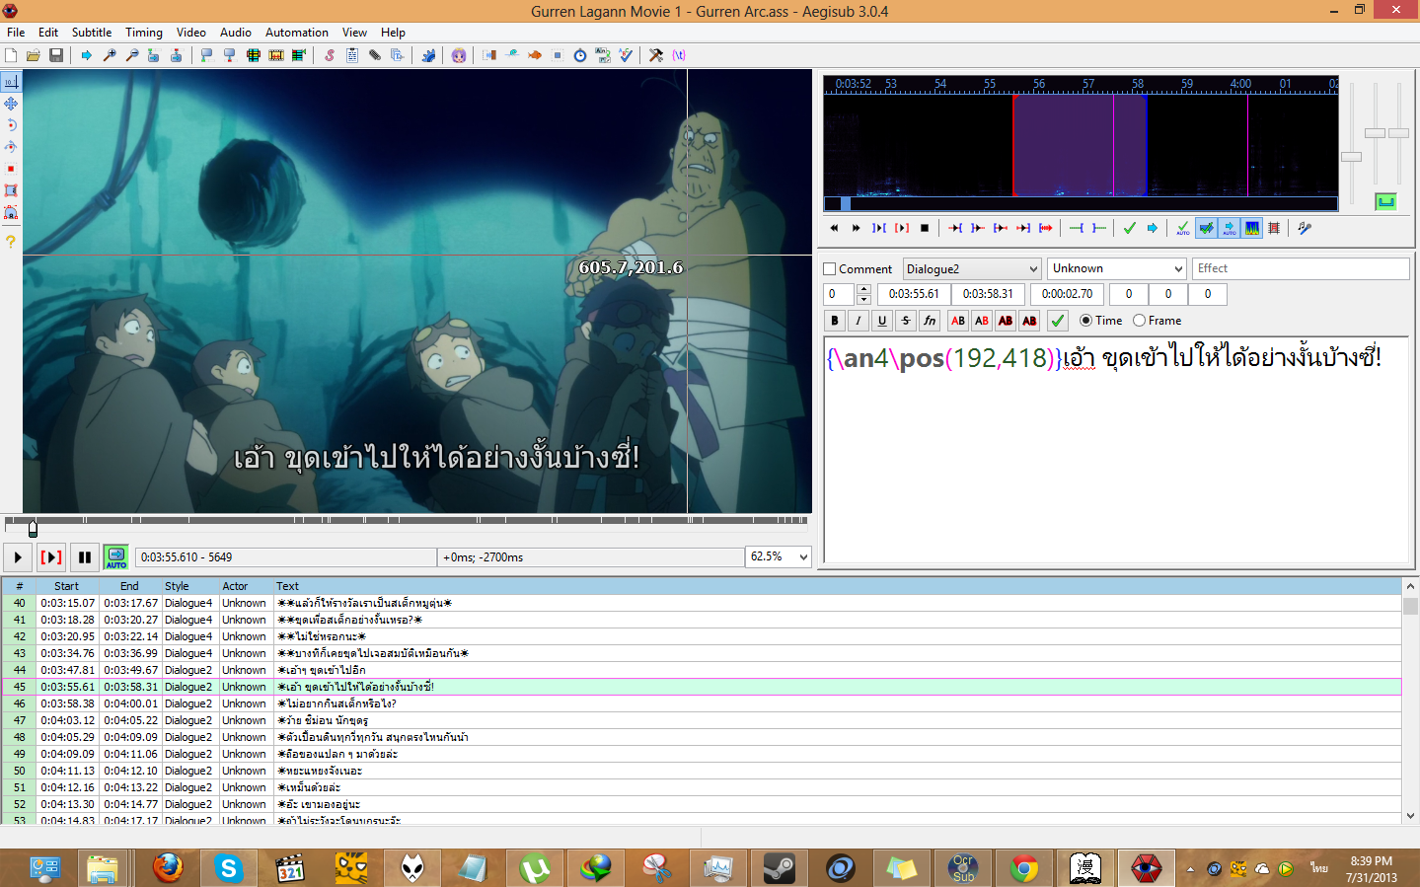Select the rectangle clip tool
This screenshot has width=1420, height=887.
pyautogui.click(x=11, y=190)
